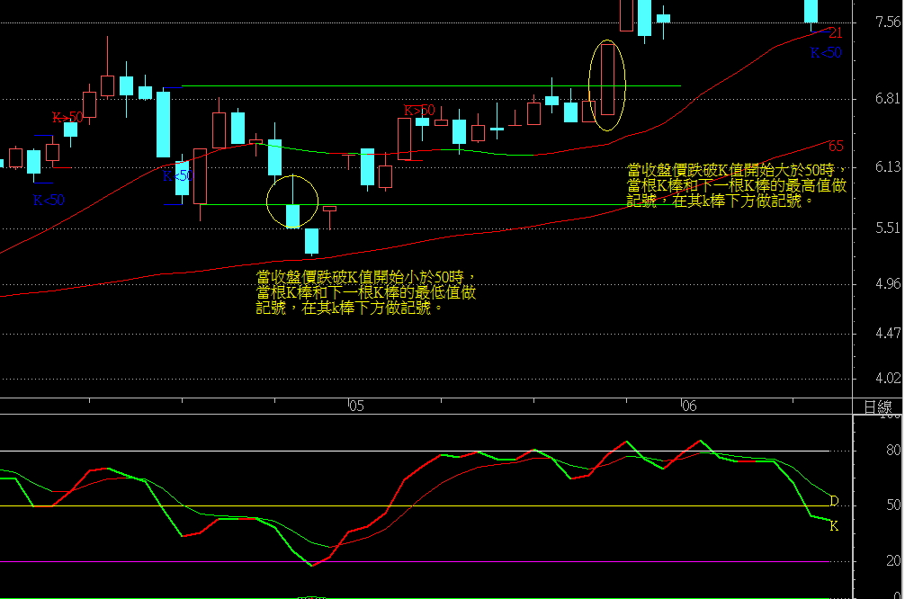Click the leftmost blue K<50 marker label
This screenshot has height=599, width=905.
(x=49, y=201)
